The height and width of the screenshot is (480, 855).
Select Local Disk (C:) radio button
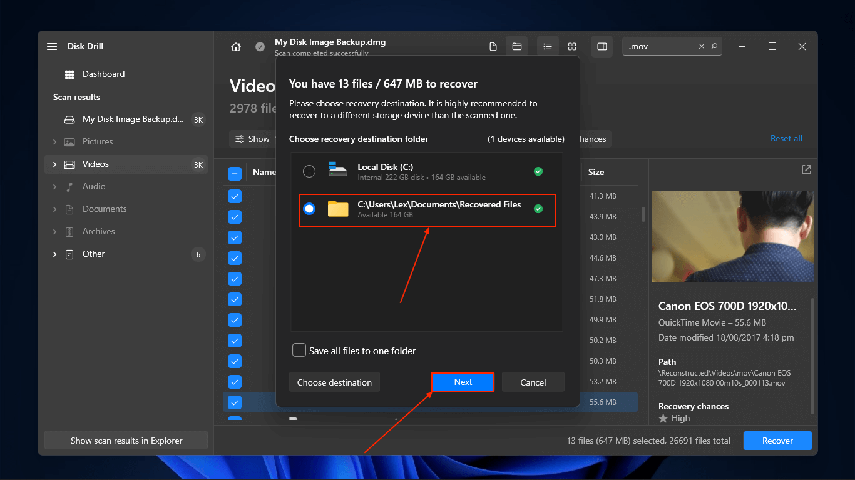tap(309, 171)
